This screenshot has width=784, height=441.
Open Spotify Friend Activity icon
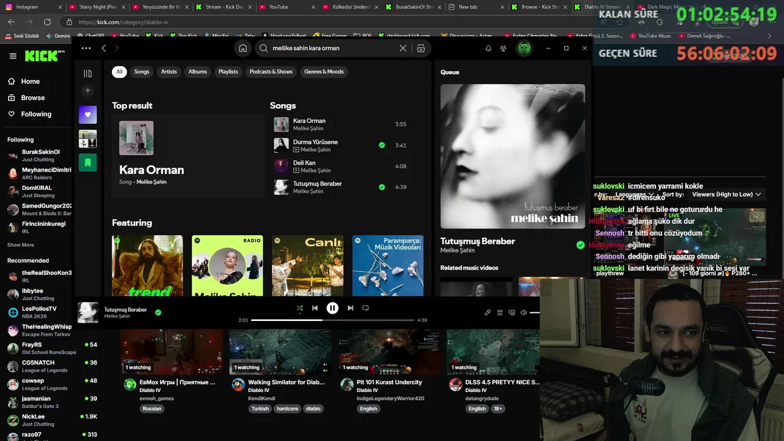pyautogui.click(x=503, y=48)
